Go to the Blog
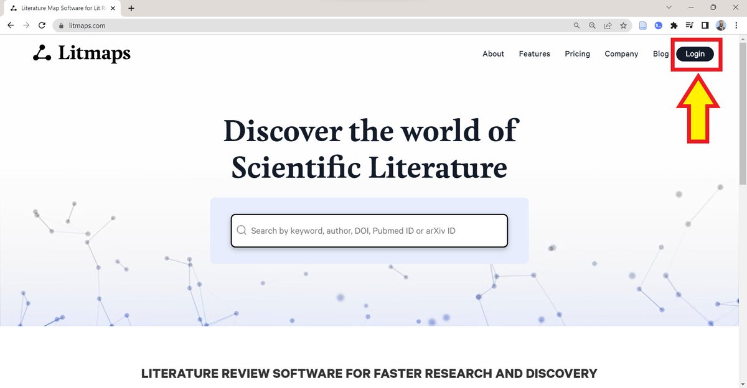 (x=660, y=54)
